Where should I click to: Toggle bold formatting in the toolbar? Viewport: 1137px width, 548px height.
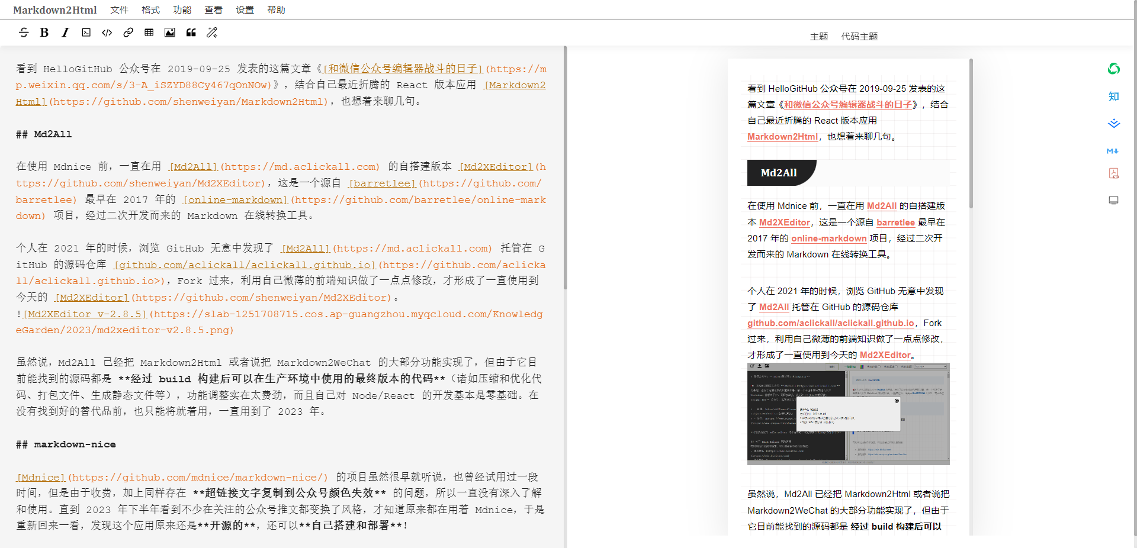pyautogui.click(x=44, y=33)
